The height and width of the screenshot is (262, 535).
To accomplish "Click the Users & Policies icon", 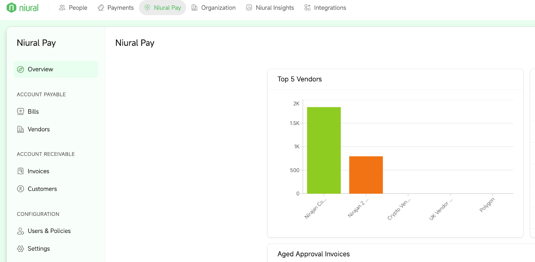I will (20, 231).
